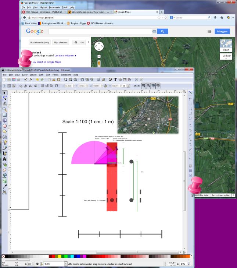Toggle current layer visibility eye icon
This screenshot has width=237, height=268.
(37, 264)
